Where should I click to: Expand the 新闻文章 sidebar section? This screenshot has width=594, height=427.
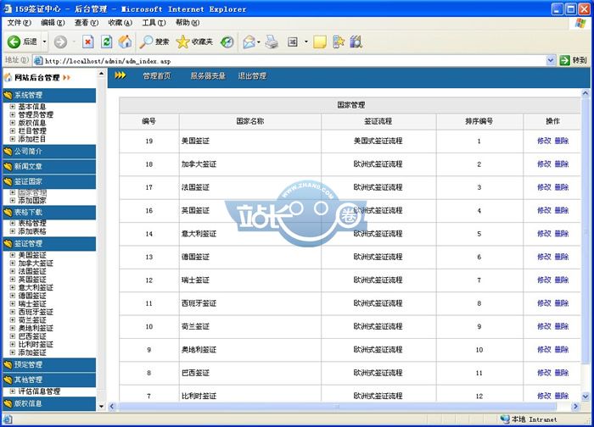click(x=49, y=166)
